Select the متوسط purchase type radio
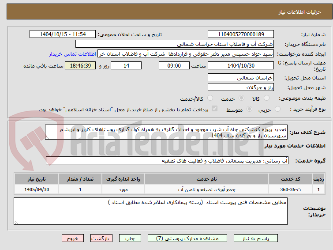 coord(249,109)
